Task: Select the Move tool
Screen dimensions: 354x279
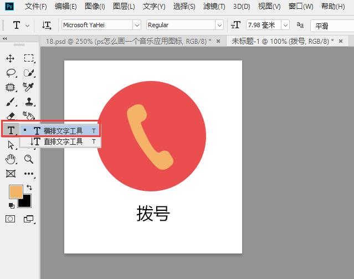Action: point(10,58)
